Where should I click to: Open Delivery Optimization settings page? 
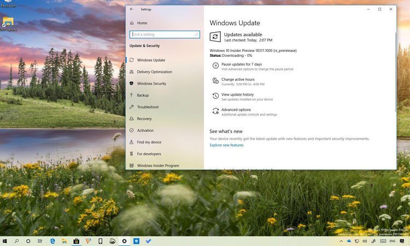(154, 72)
